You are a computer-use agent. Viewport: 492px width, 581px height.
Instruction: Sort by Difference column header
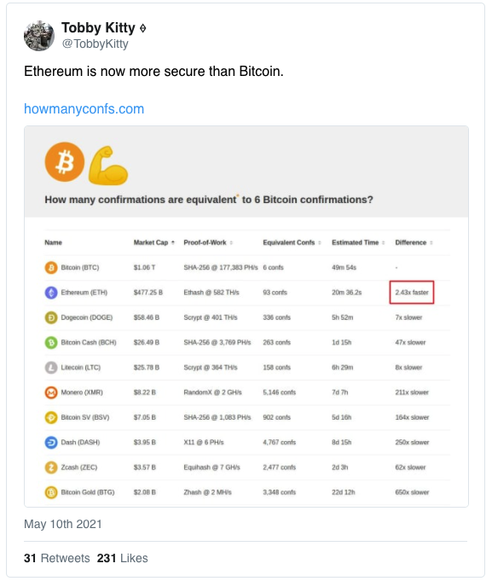pyautogui.click(x=414, y=242)
